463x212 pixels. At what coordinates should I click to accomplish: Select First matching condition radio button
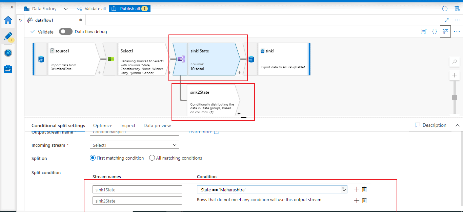[x=93, y=158]
